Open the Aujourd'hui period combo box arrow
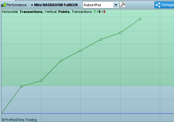 tap(116, 5)
